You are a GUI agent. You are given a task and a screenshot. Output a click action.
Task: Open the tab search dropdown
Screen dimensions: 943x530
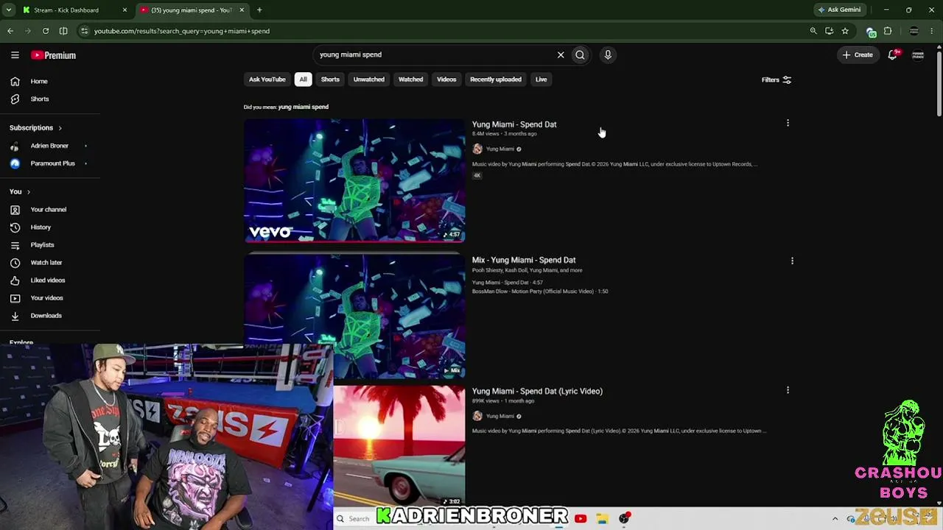pos(9,10)
